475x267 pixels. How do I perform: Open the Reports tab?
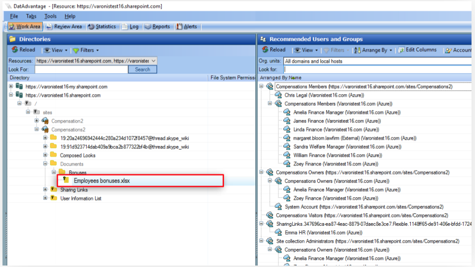point(157,26)
